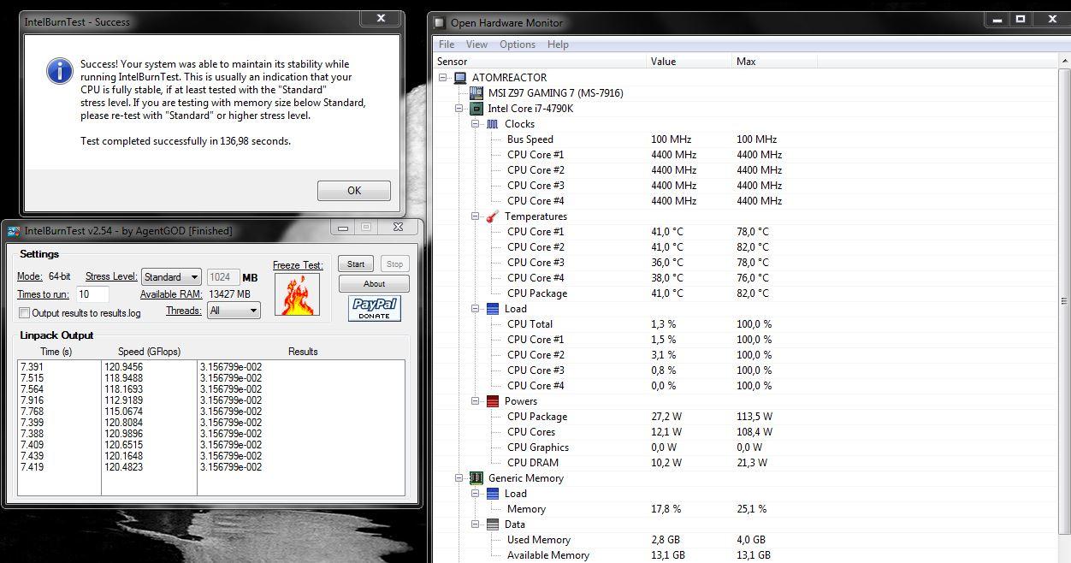Open the Threads dropdown
This screenshot has width=1071, height=563.
[x=234, y=311]
